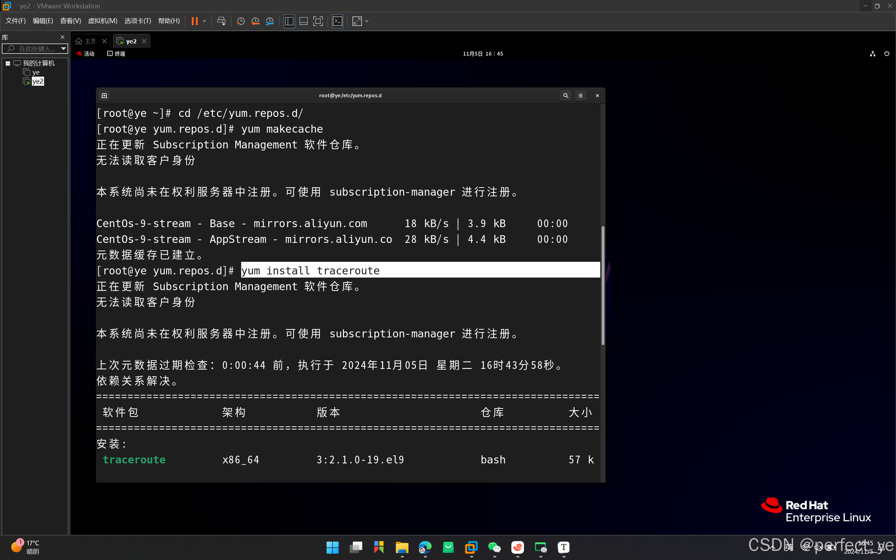Screen dimensions: 896x560
Task: Open the snapshot manager wrench icon
Action: pos(270,21)
